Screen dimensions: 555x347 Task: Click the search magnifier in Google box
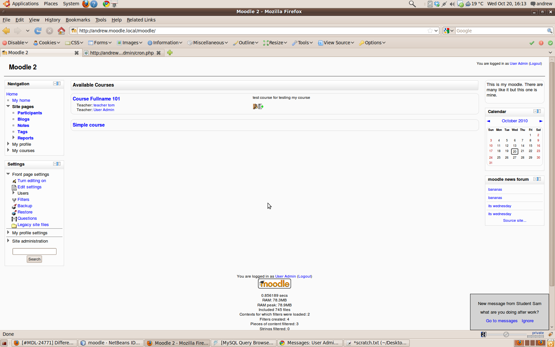[x=549, y=31]
